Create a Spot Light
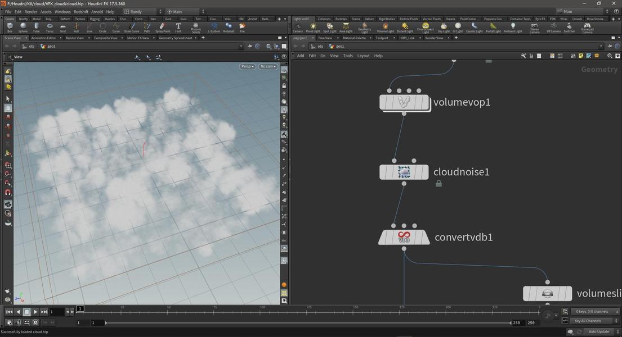 tap(329, 28)
